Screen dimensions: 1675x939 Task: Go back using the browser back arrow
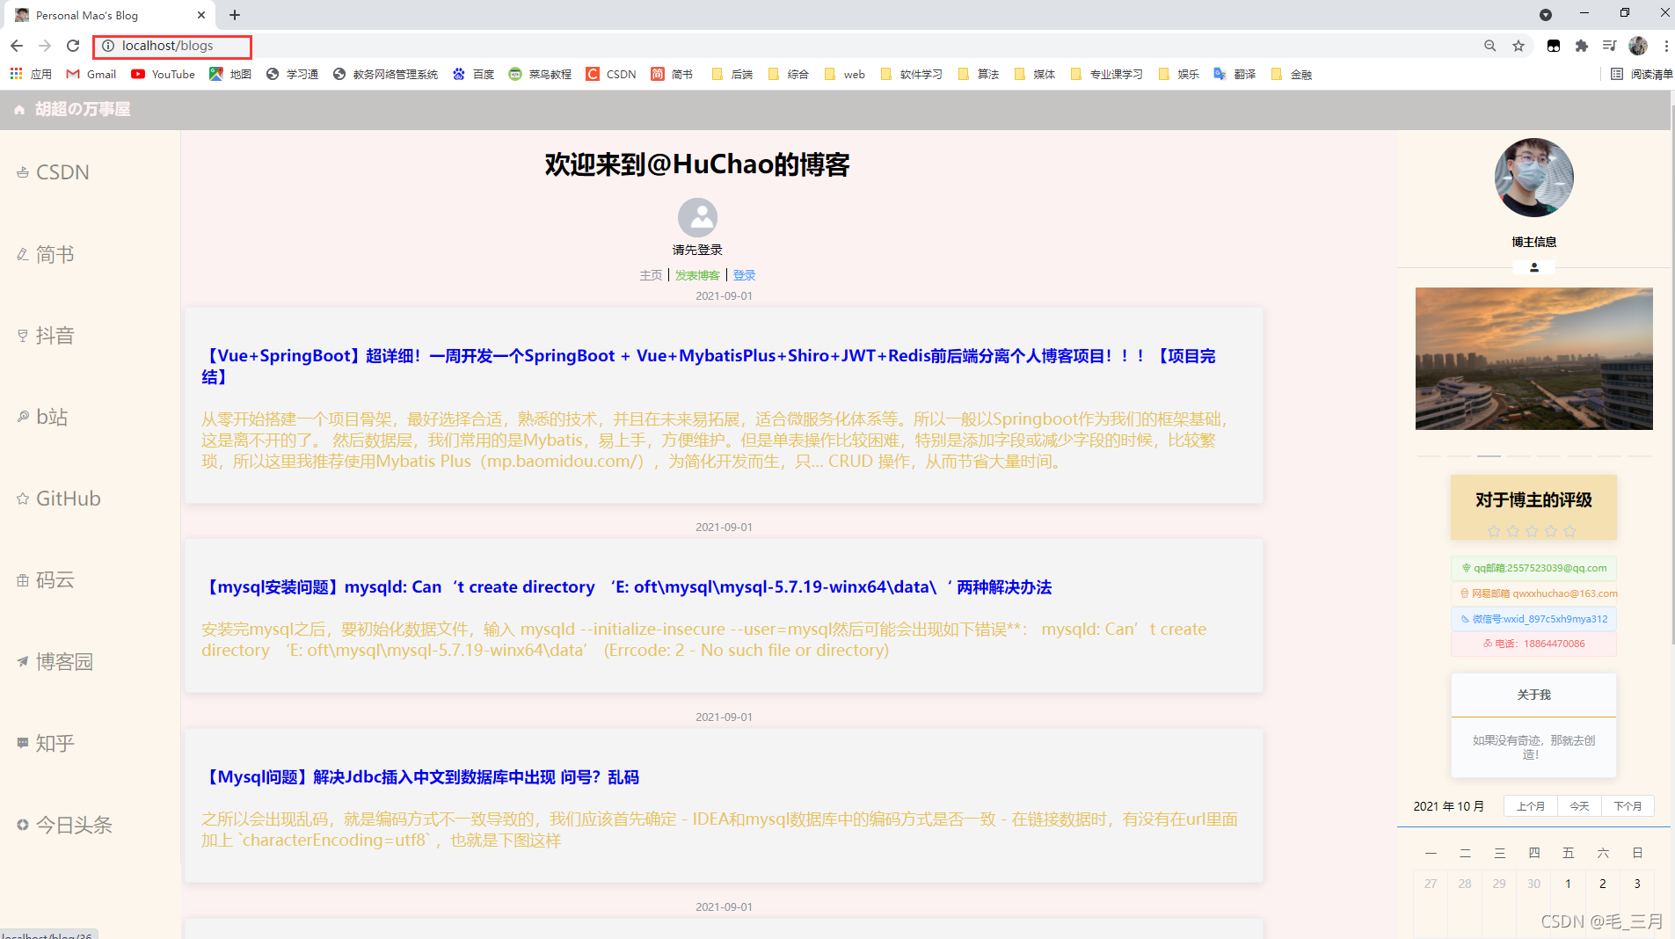click(17, 46)
